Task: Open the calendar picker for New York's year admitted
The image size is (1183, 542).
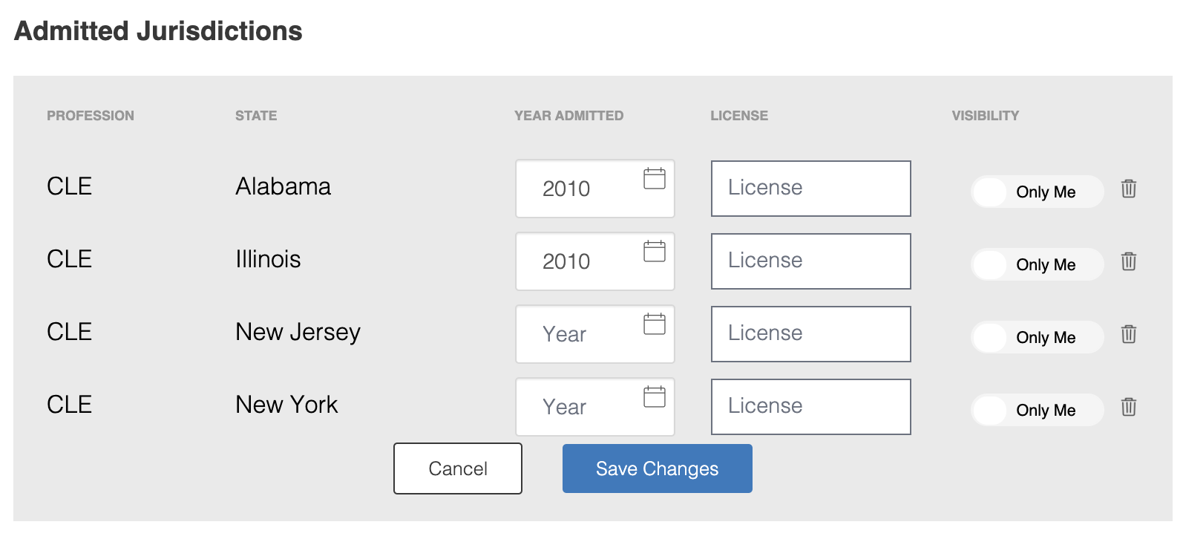Action: (x=654, y=396)
